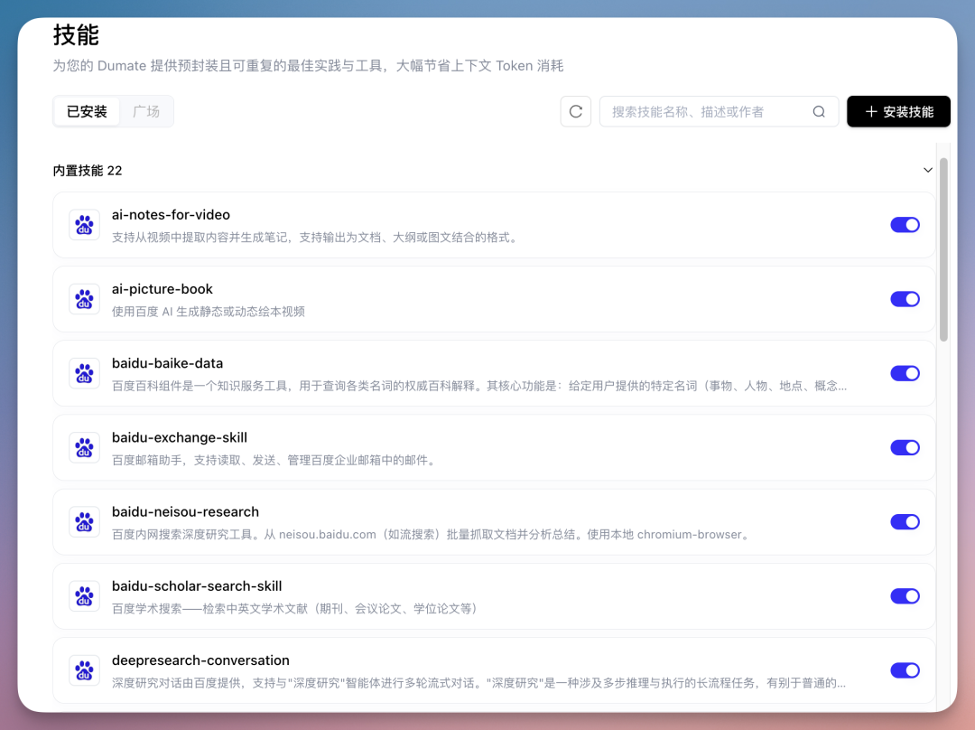
Task: Click the baidu-baike-data skill icon
Action: 84,373
